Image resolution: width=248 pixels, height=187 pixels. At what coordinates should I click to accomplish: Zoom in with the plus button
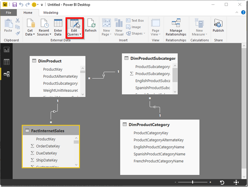210,182
